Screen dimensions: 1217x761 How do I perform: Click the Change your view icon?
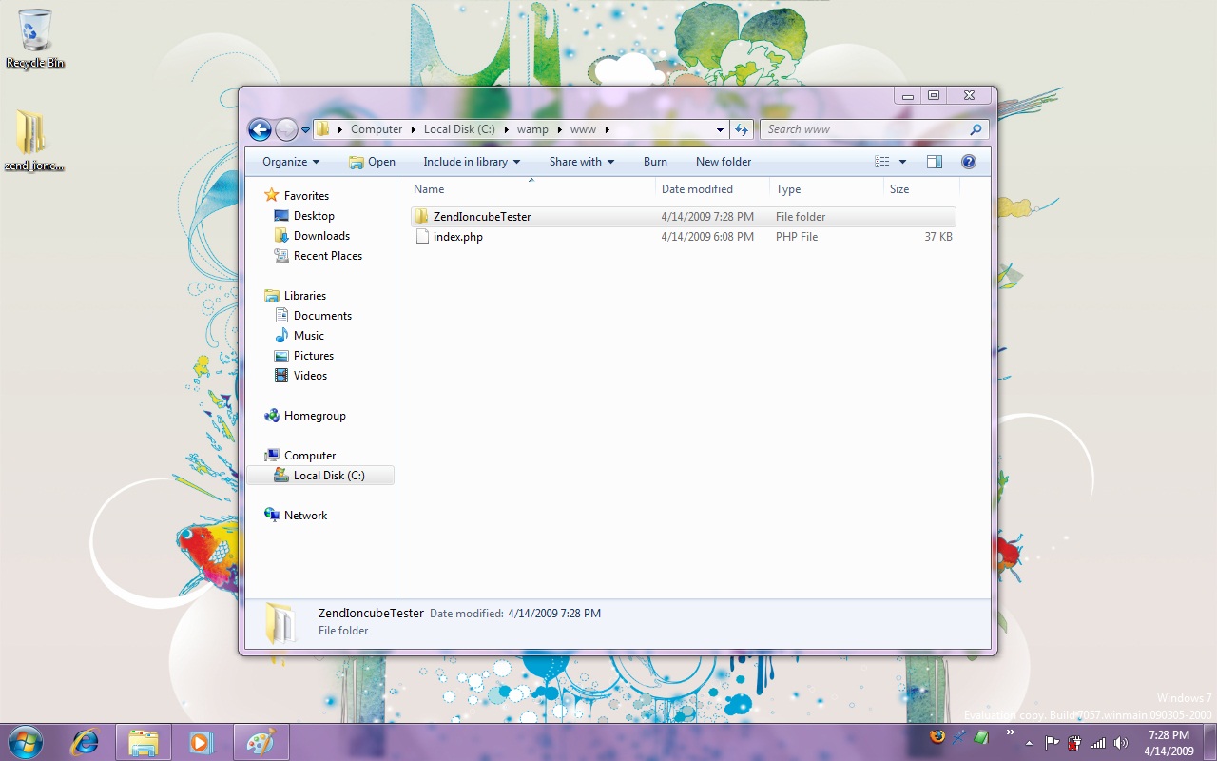882,162
